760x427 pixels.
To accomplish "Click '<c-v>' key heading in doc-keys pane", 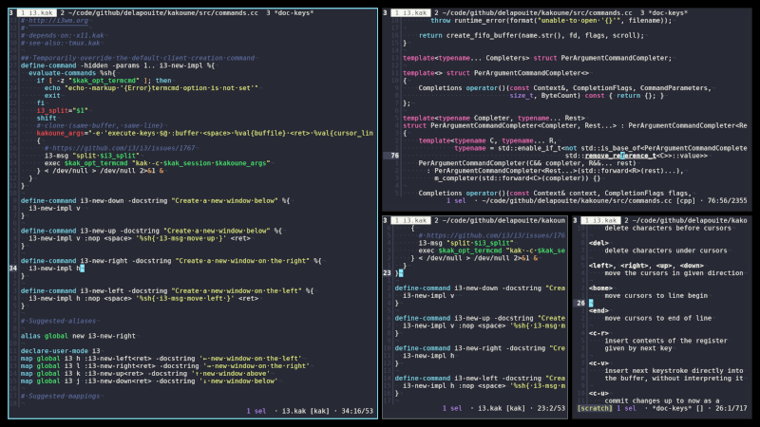I will (x=598, y=363).
